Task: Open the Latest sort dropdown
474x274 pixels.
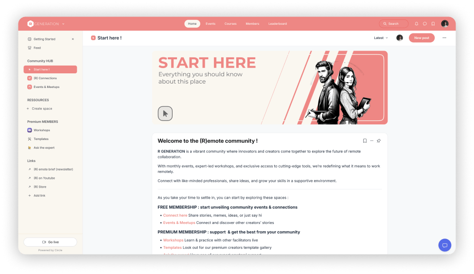Action: coord(381,38)
